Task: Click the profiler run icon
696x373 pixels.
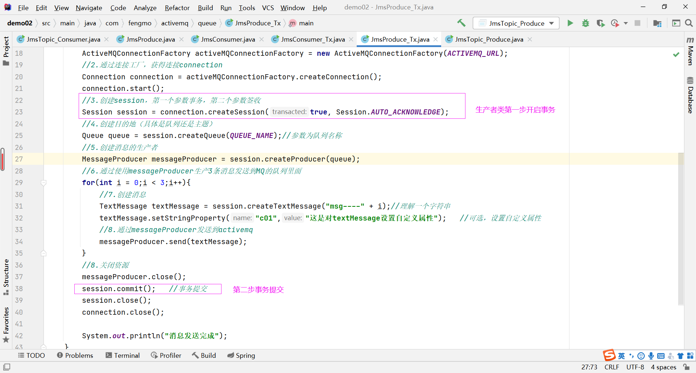Action: pos(615,23)
